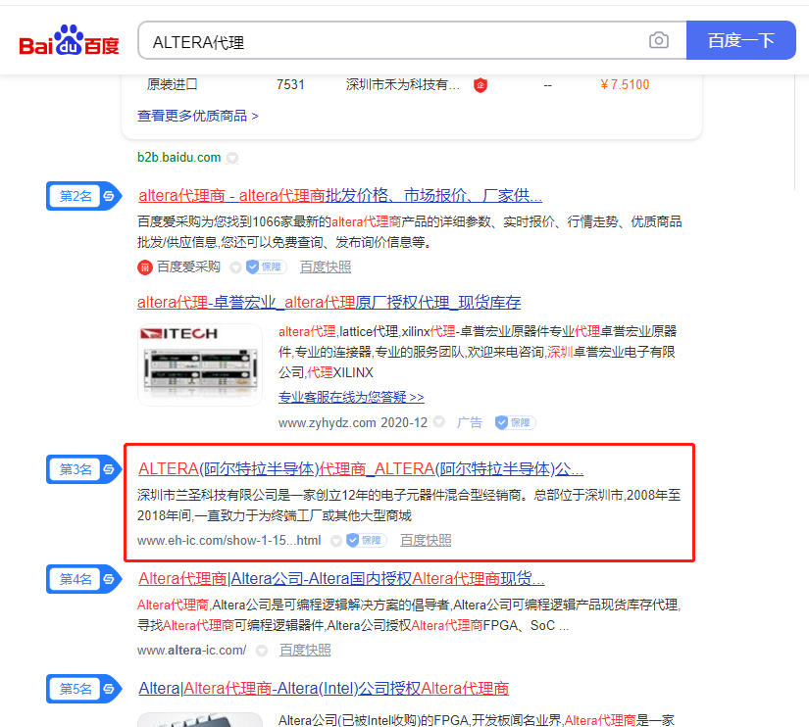Click 保障 badge in 百度爱采购 result
Viewport: 809px width, 727px height.
coord(266,267)
